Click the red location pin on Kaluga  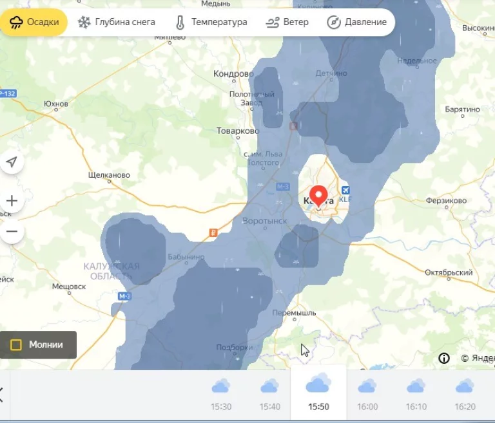pyautogui.click(x=318, y=195)
